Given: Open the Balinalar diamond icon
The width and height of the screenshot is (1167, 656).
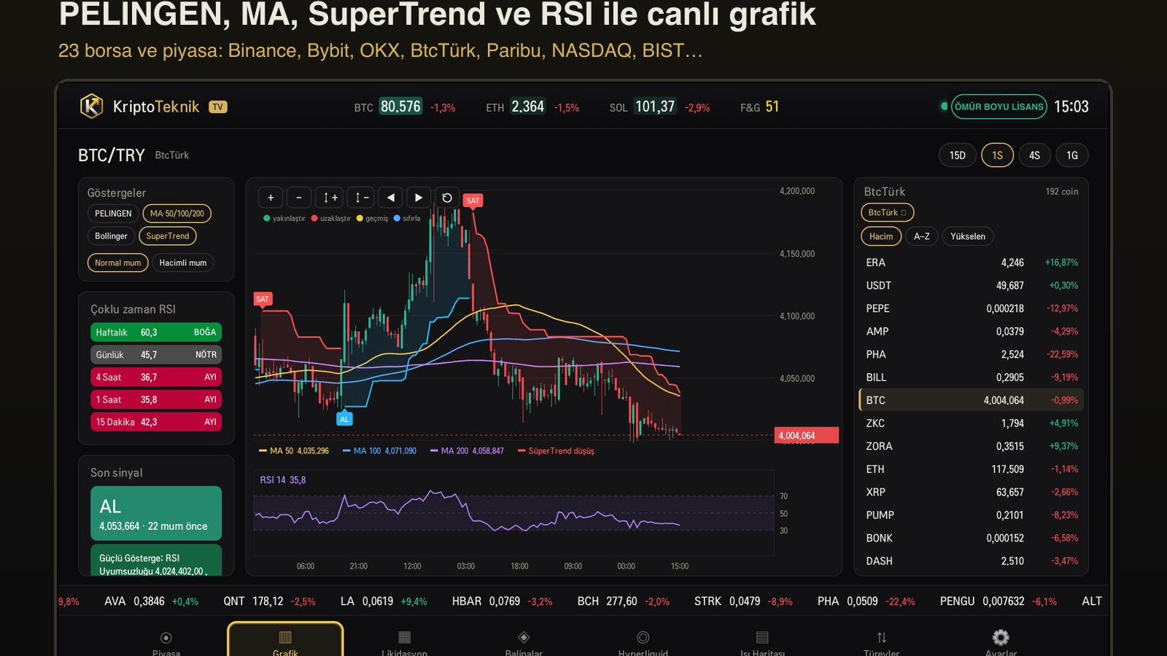Looking at the screenshot, I should (x=524, y=638).
